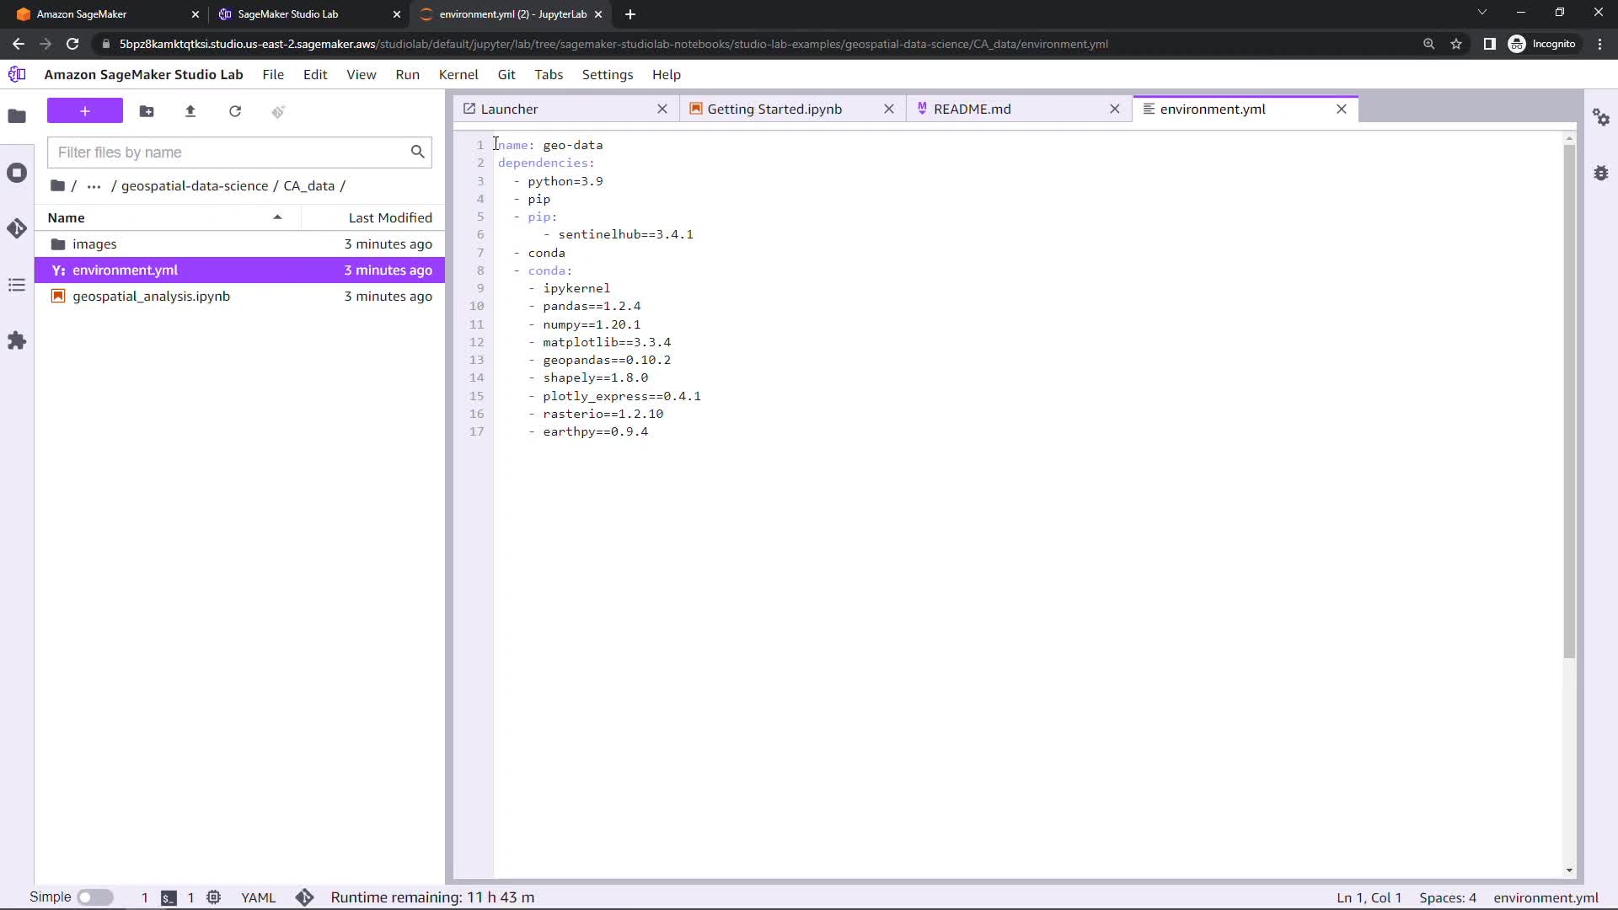Toggle Simple interface mode switch
Viewport: 1618px width, 910px height.
tap(95, 897)
